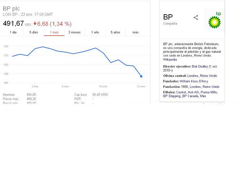
Task: Switch to the '1 año' chart tab
Action: coord(95,32)
